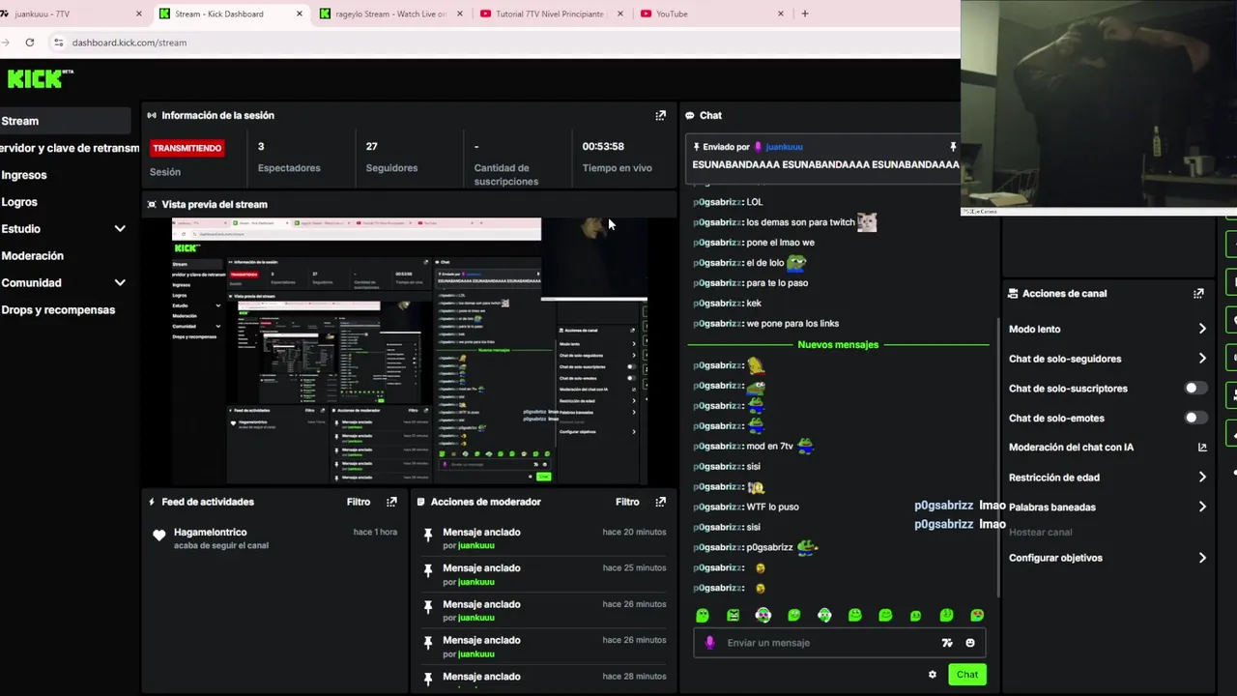Click the 00:53:58 Tiempo en vivo value
The width and height of the screenshot is (1237, 696).
(x=603, y=147)
